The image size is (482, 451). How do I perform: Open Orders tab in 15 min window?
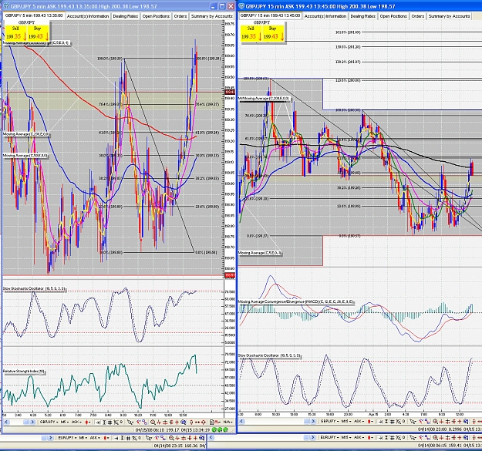pos(418,16)
